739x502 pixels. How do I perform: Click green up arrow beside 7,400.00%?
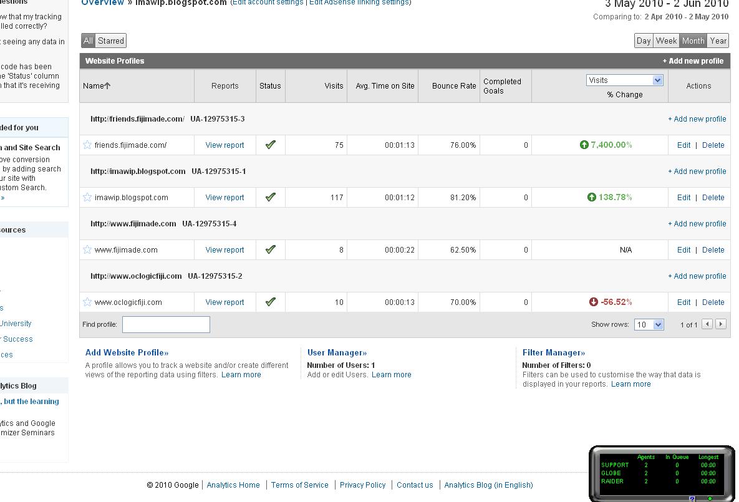[584, 145]
